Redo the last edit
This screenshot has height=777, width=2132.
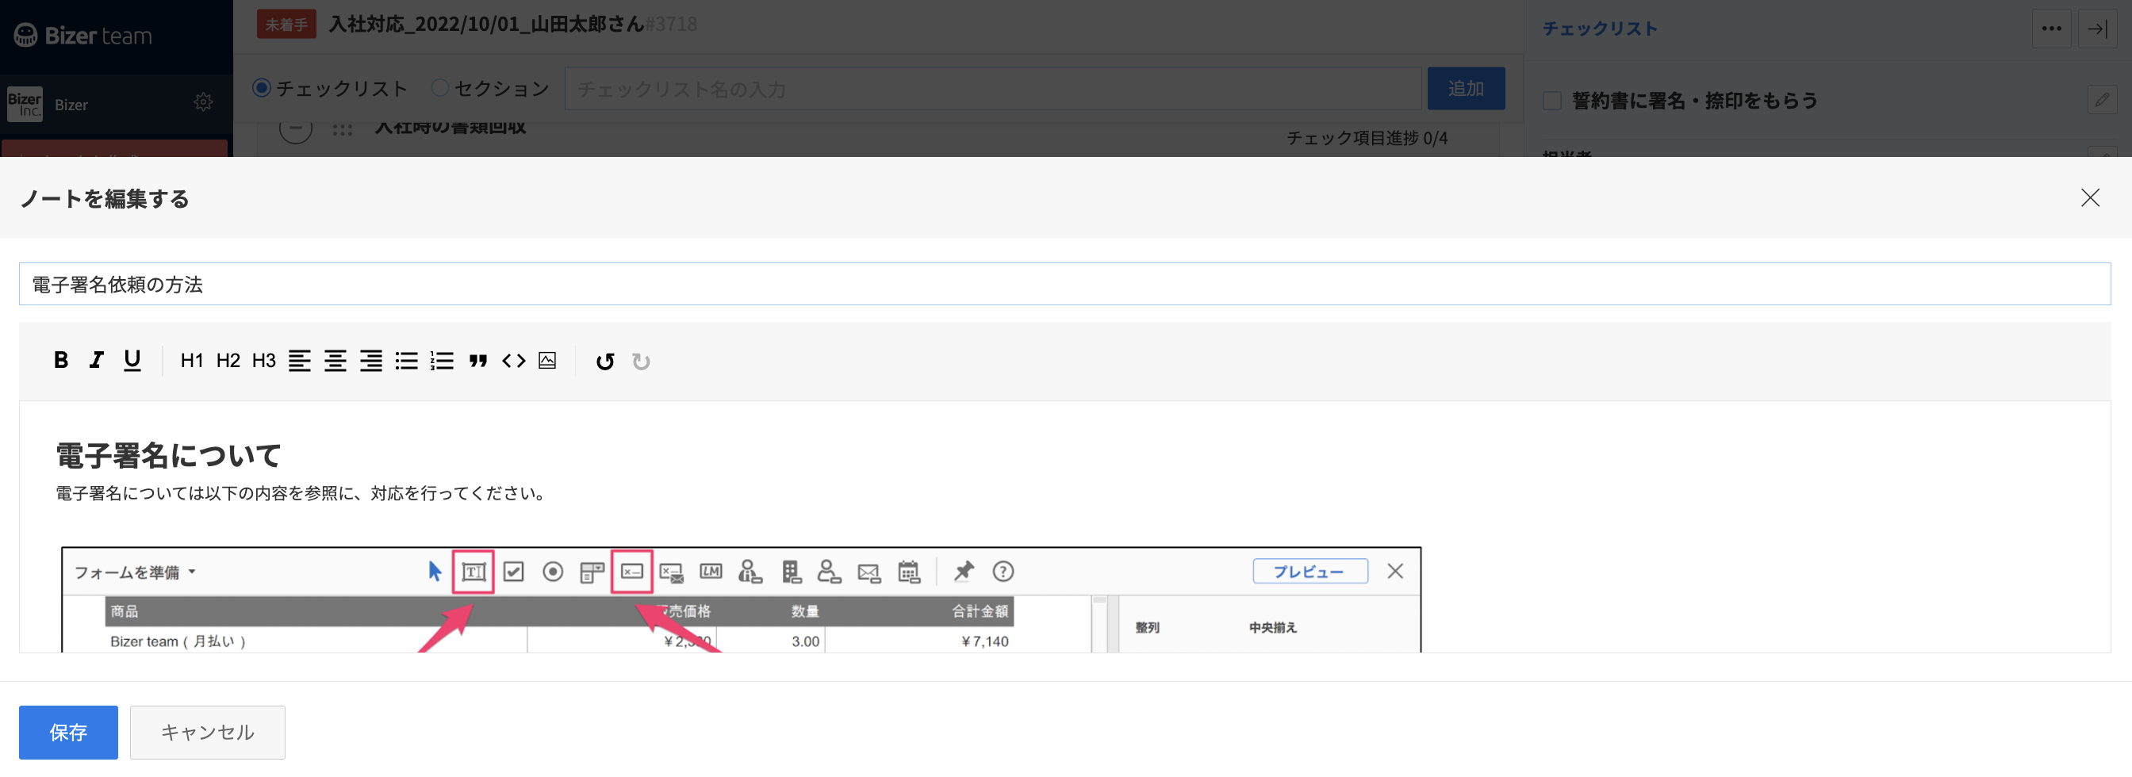(641, 362)
